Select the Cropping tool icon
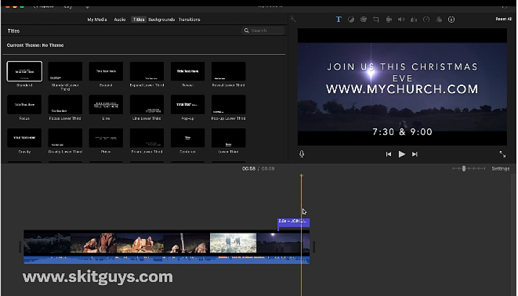The width and height of the screenshot is (518, 296). [376, 19]
